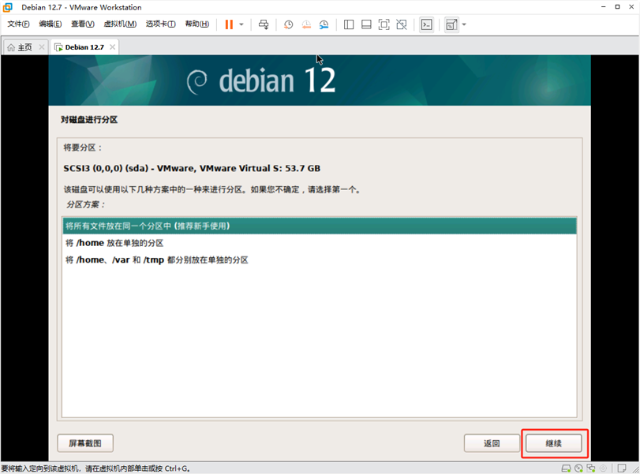The height and width of the screenshot is (474, 640).
Task: Switch to the 主页 home tab
Action: pos(24,47)
